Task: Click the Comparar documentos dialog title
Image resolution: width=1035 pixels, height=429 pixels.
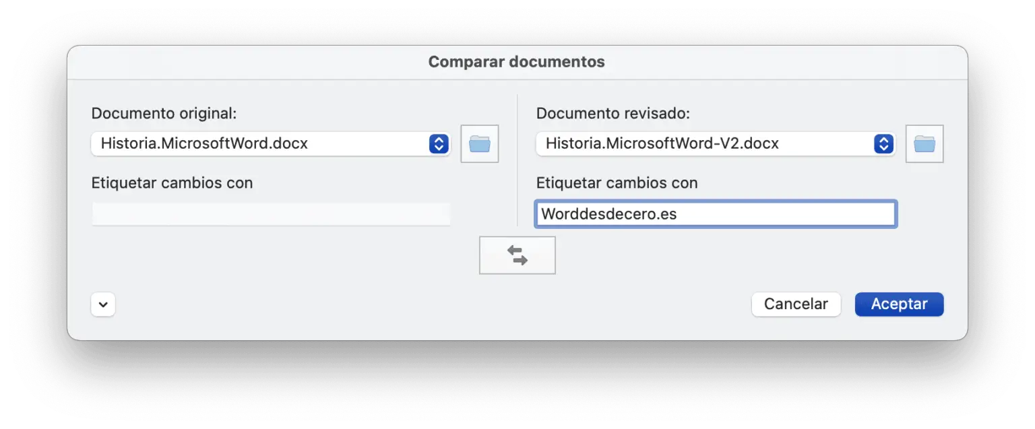Action: tap(517, 61)
